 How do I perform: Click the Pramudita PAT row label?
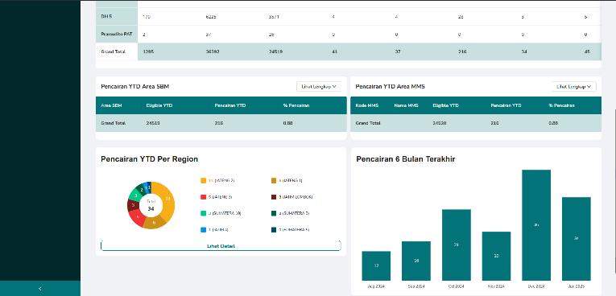coord(117,34)
